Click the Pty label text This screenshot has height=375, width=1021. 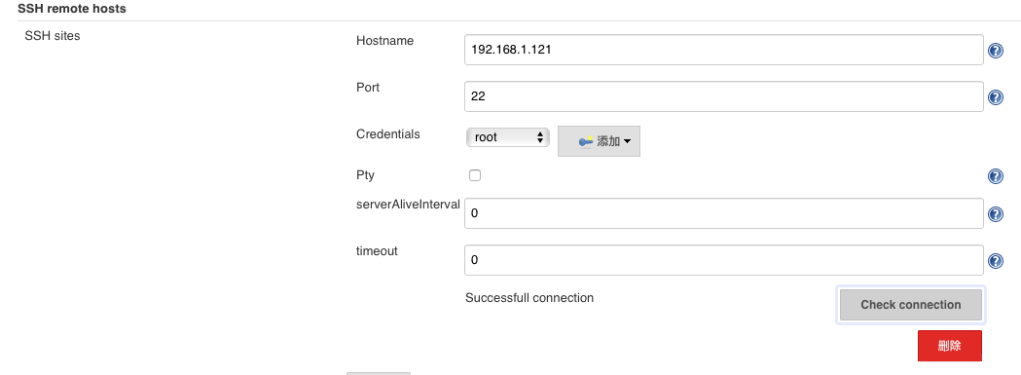coord(365,175)
